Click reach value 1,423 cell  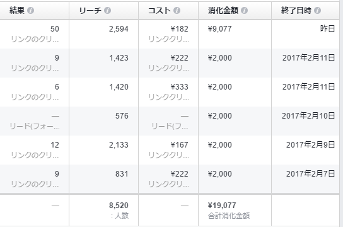pyautogui.click(x=119, y=58)
